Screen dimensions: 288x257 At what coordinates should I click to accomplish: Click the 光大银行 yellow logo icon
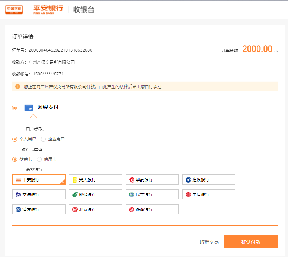(75, 180)
